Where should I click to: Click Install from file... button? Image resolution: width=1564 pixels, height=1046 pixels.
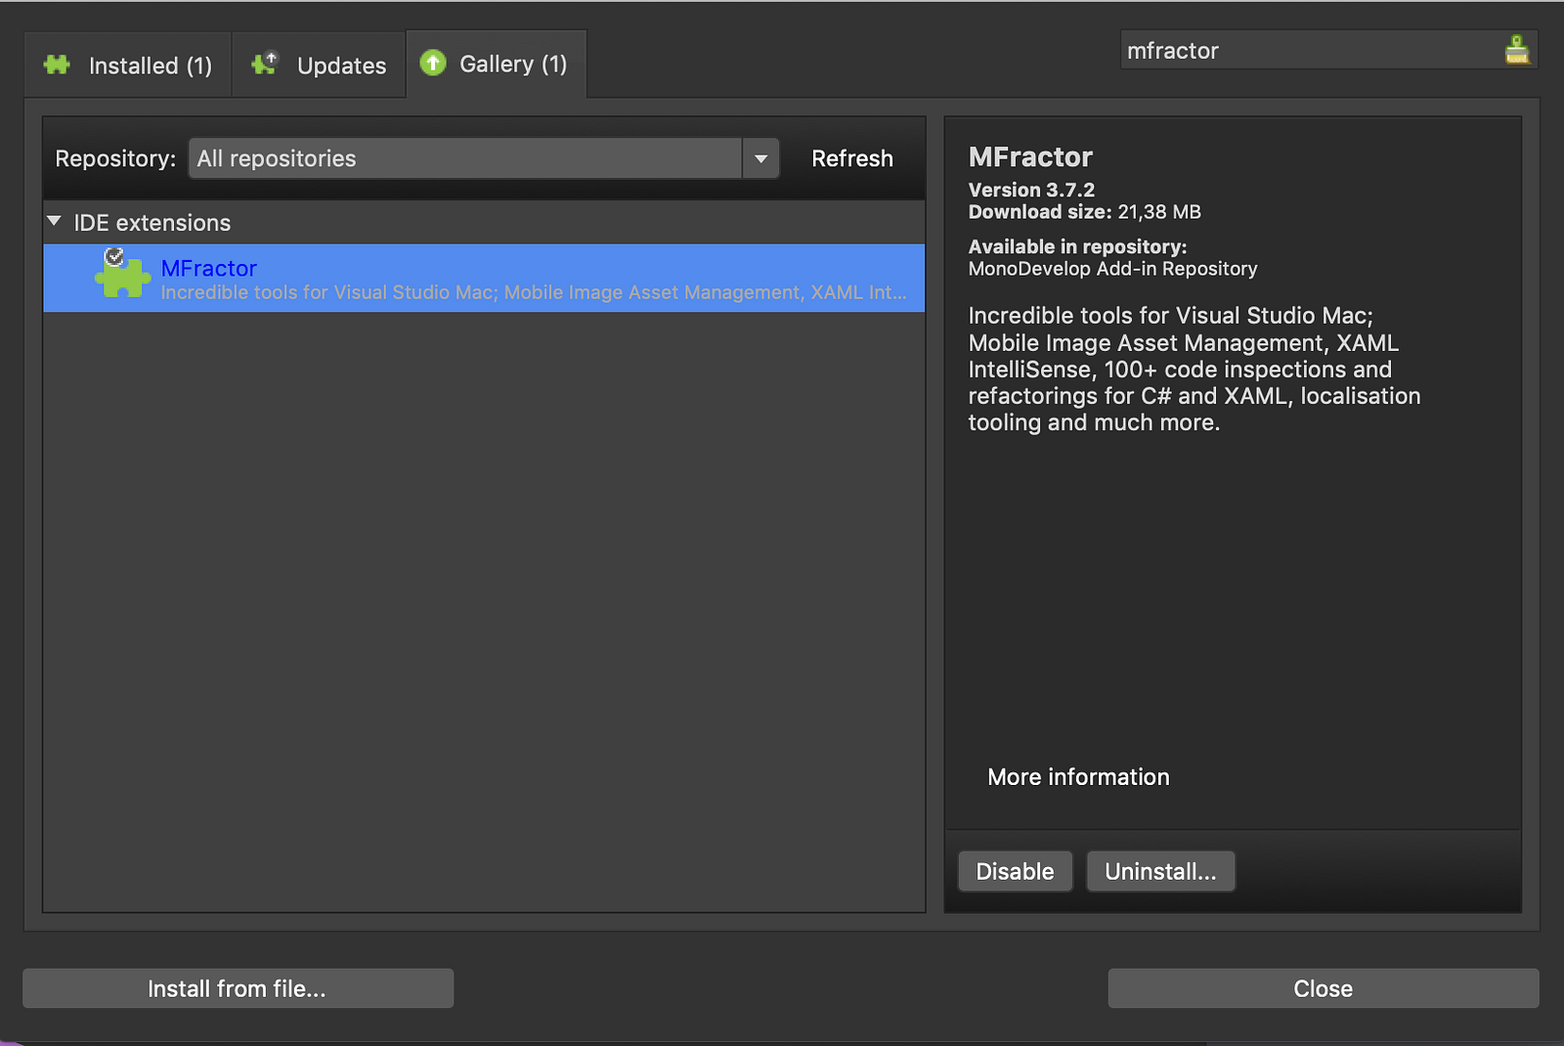coord(238,988)
